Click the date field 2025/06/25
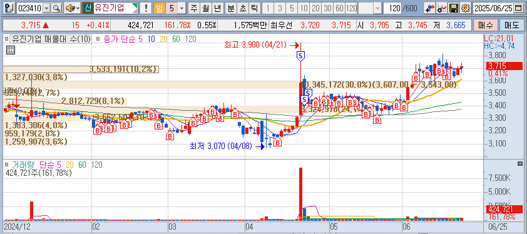The width and height of the screenshot is (527, 234). pos(494,8)
